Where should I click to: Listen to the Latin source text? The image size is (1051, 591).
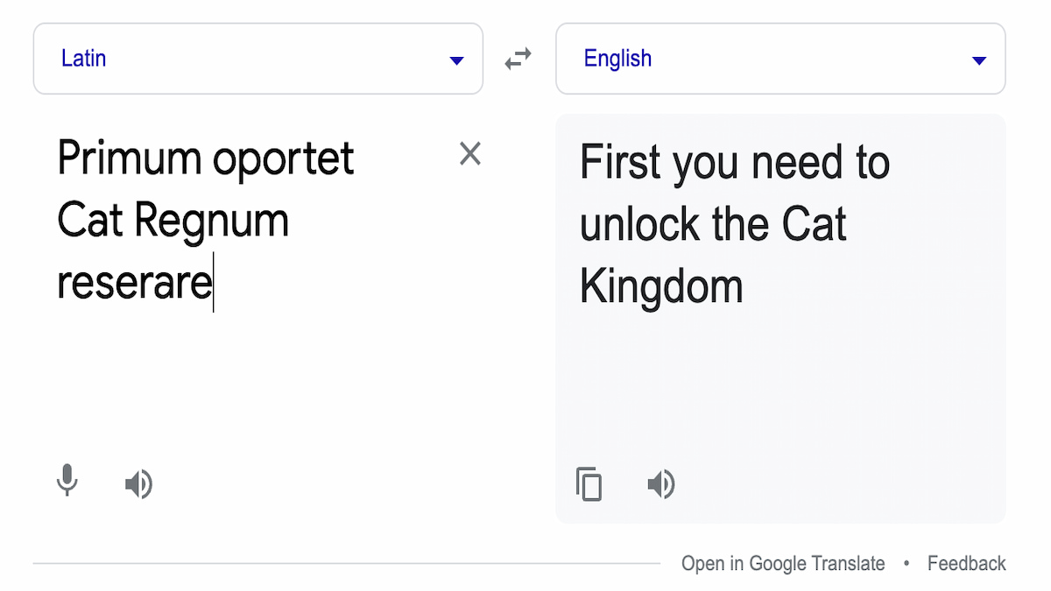(138, 483)
